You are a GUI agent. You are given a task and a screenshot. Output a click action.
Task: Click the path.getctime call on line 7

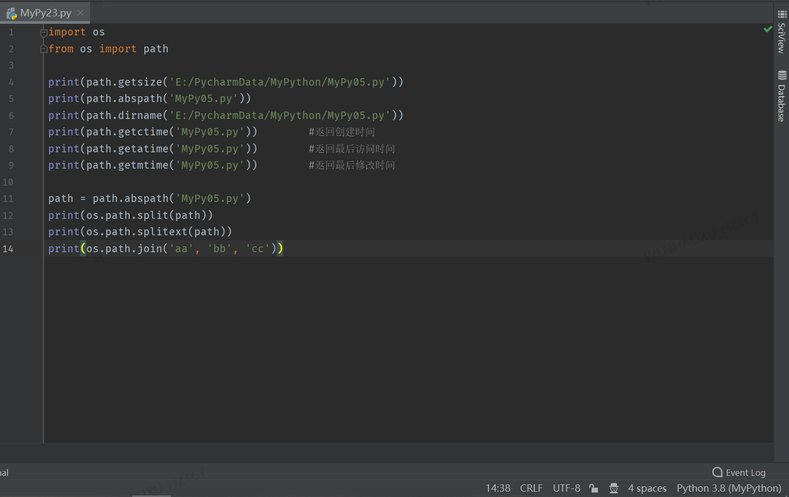(153, 132)
